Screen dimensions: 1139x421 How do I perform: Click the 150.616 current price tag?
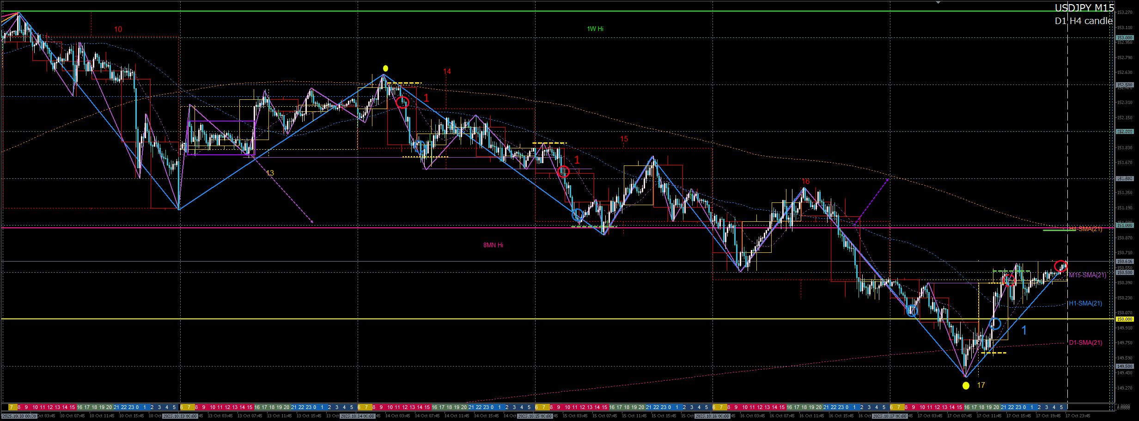(1125, 261)
